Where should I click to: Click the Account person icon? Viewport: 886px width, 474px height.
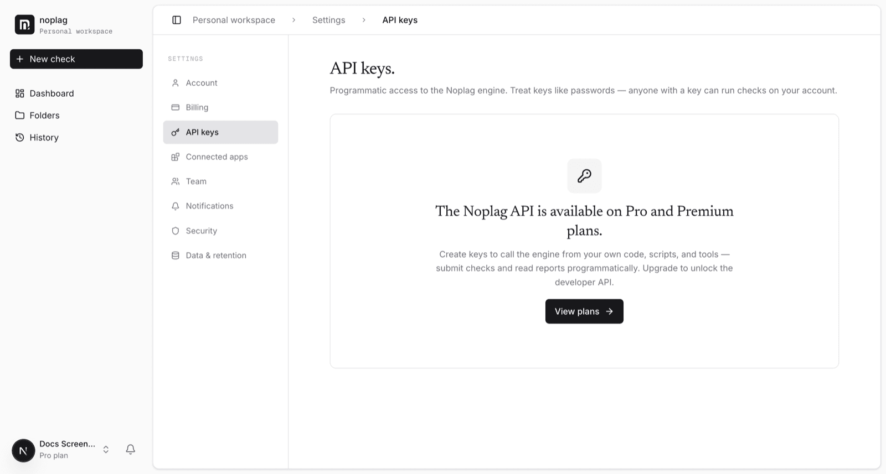(x=176, y=83)
